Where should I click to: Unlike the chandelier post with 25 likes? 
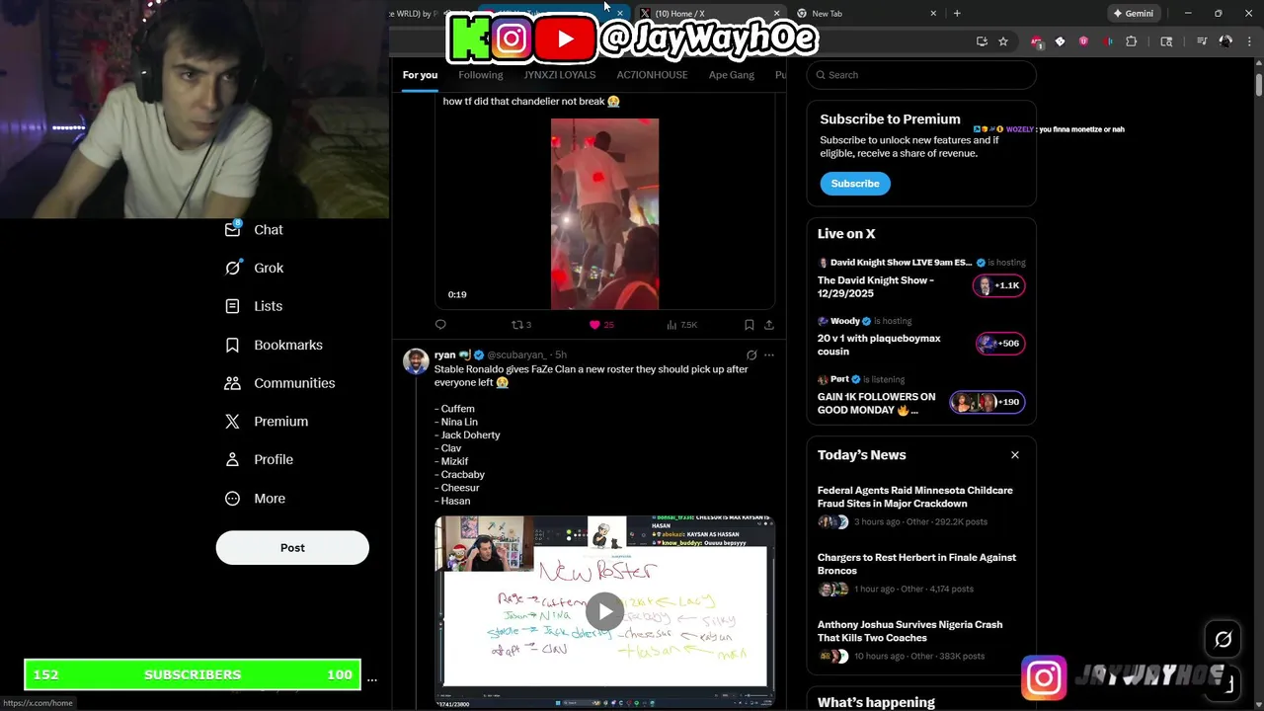(x=601, y=325)
